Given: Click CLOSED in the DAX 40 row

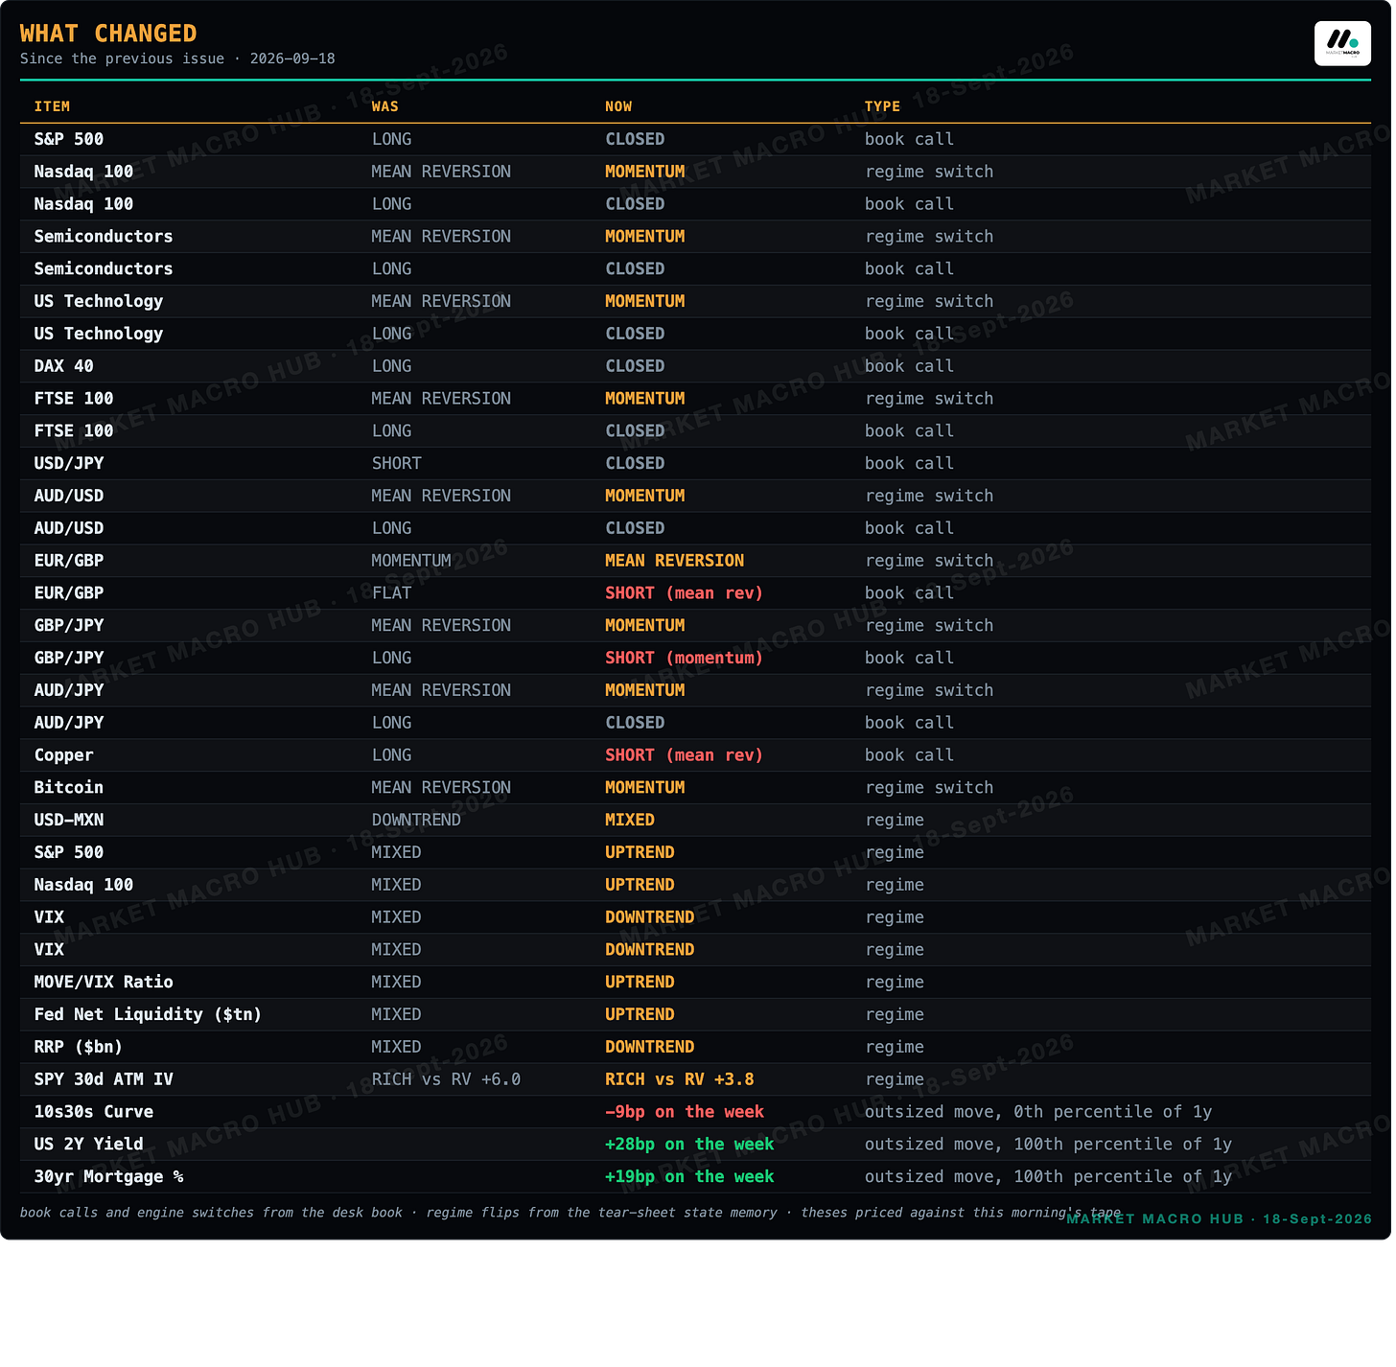Looking at the screenshot, I should click(x=635, y=366).
